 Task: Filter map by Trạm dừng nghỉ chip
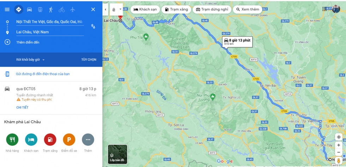pyautogui.click(x=212, y=10)
